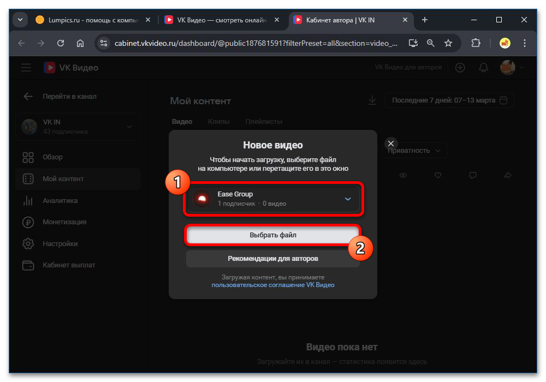Viewport: 546px width, 382px height.
Task: Click the comments column icon
Action: point(472,175)
